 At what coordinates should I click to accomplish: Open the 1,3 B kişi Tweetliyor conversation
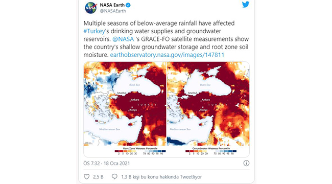point(161,177)
